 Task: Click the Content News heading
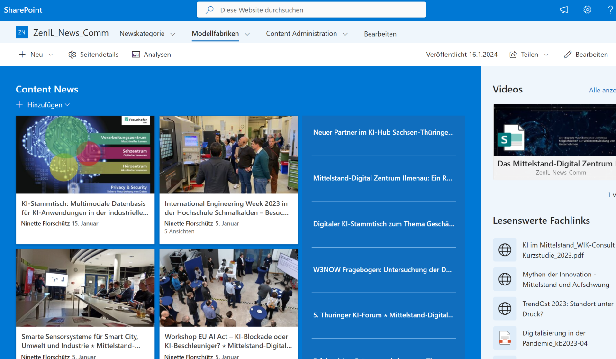click(47, 89)
